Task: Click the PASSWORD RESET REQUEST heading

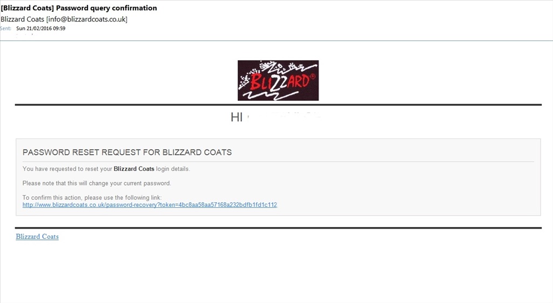Action: point(127,153)
